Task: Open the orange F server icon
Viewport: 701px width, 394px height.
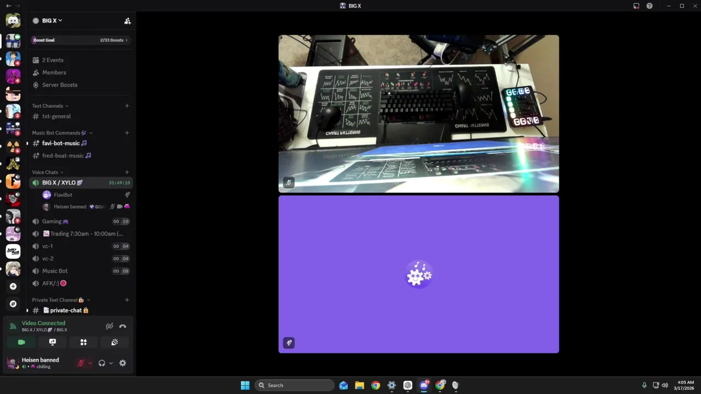Action: (13, 181)
